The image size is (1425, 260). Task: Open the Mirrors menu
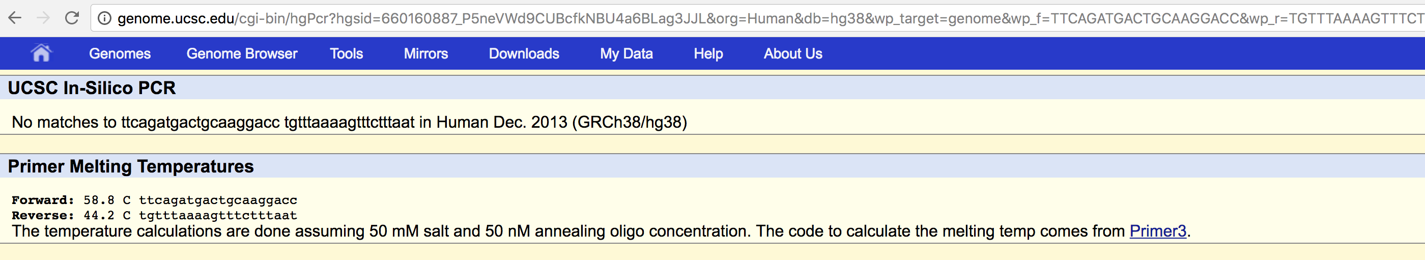(425, 53)
